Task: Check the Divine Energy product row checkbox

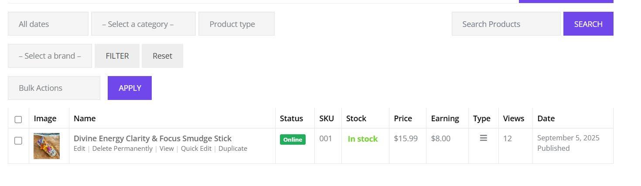Action: pos(18,141)
